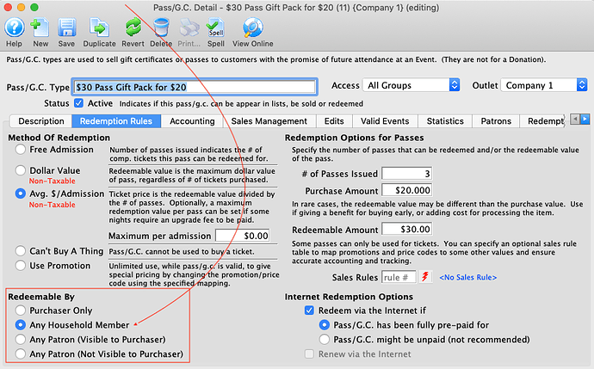Toggle Redeem via the Internet if checkbox
Image resolution: width=594 pixels, height=369 pixels.
click(309, 311)
